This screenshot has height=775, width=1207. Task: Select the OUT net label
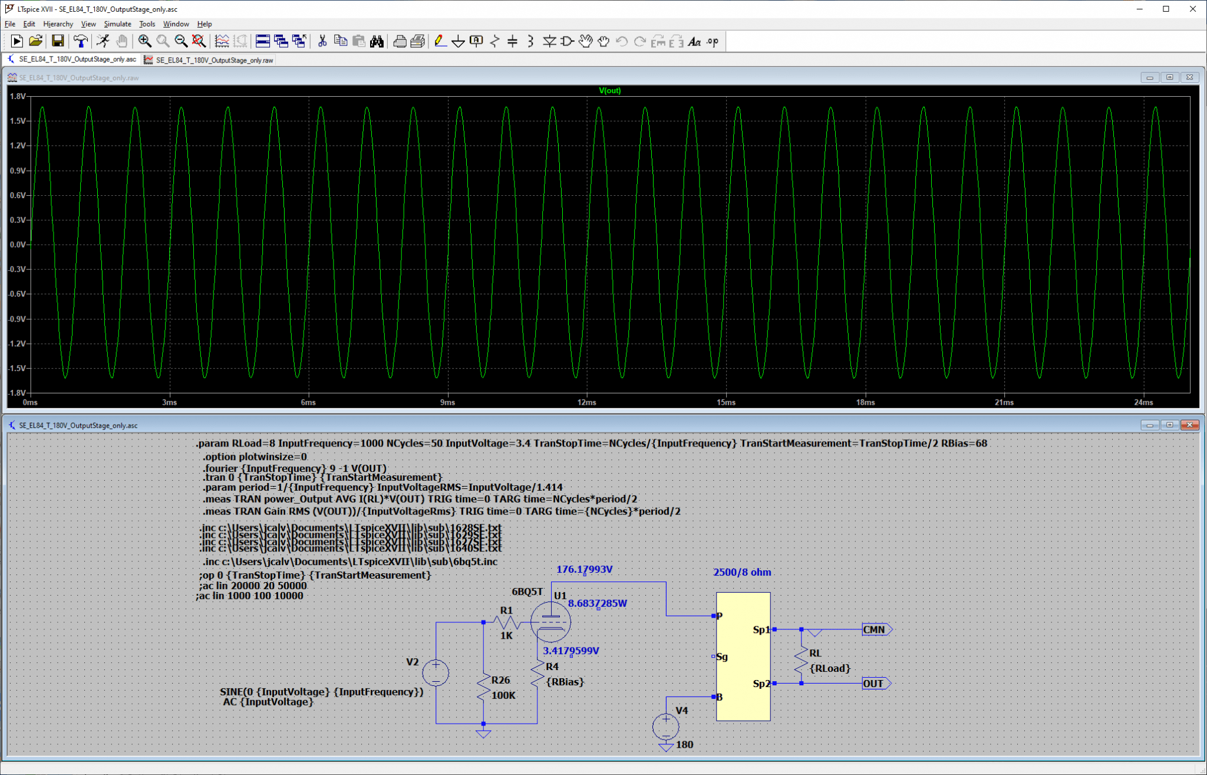[876, 684]
